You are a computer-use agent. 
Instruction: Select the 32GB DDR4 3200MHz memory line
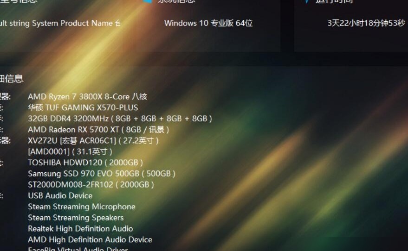(120, 119)
